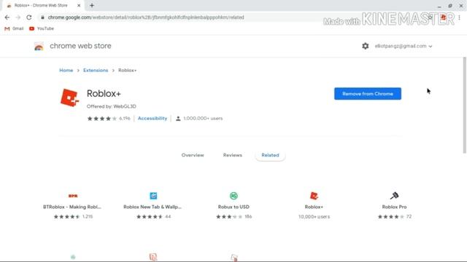Click the page vertical scrollbar
The height and width of the screenshot is (262, 467).
[464, 105]
